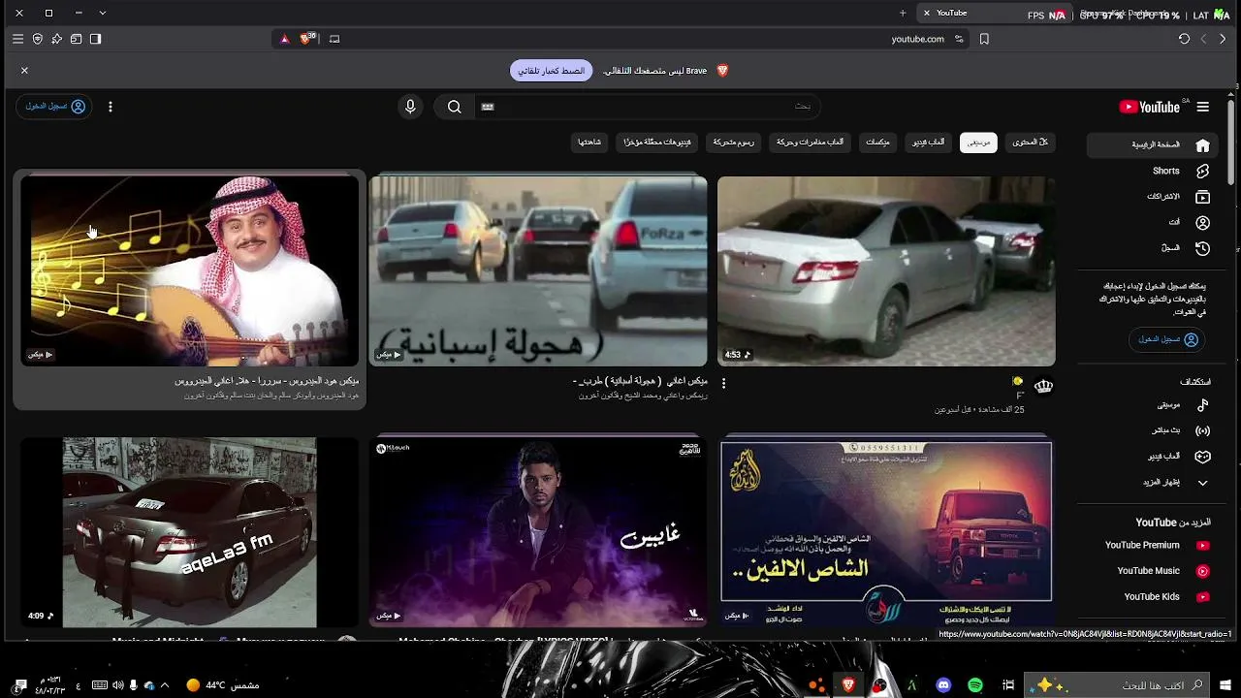Open الاشتراكات subscriptions in the sidebar
Screen dimensions: 1241x698
pyautogui.click(x=1152, y=197)
